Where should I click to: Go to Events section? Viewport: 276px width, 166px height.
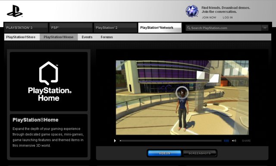coord(87,37)
